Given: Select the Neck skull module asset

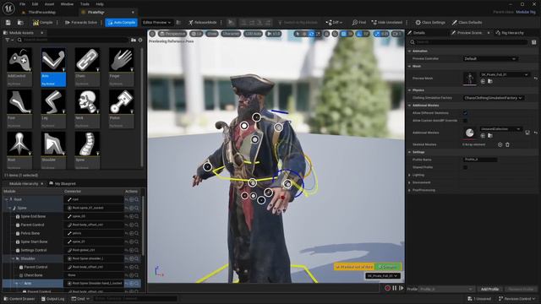Looking at the screenshot, I should (x=87, y=109).
